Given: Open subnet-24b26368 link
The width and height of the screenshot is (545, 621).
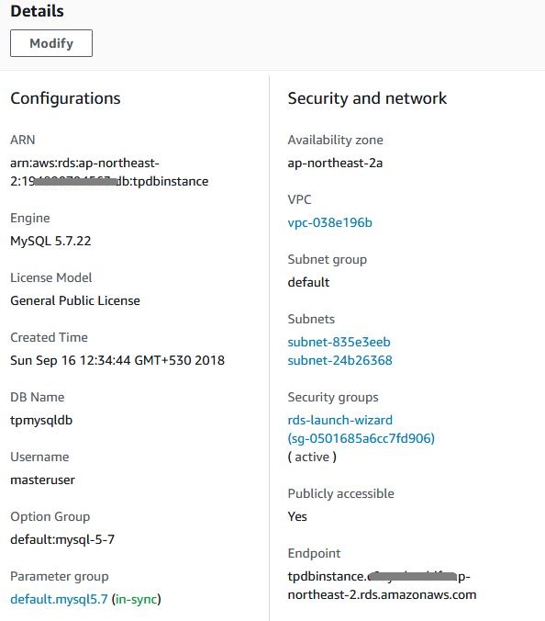Looking at the screenshot, I should (x=340, y=360).
